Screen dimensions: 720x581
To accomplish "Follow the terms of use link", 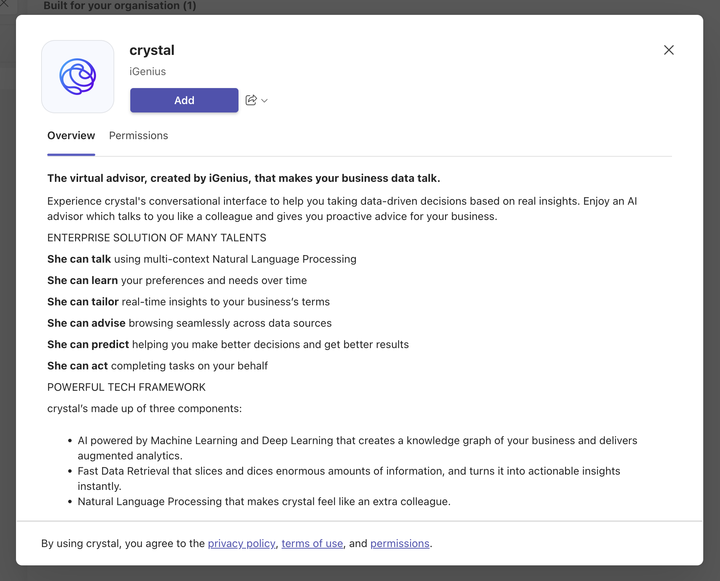I will [312, 543].
